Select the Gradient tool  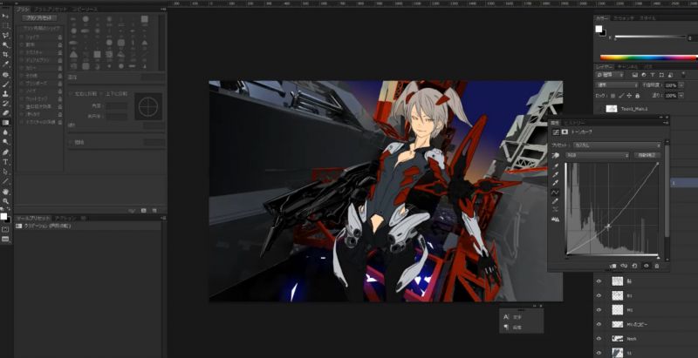tap(6, 123)
